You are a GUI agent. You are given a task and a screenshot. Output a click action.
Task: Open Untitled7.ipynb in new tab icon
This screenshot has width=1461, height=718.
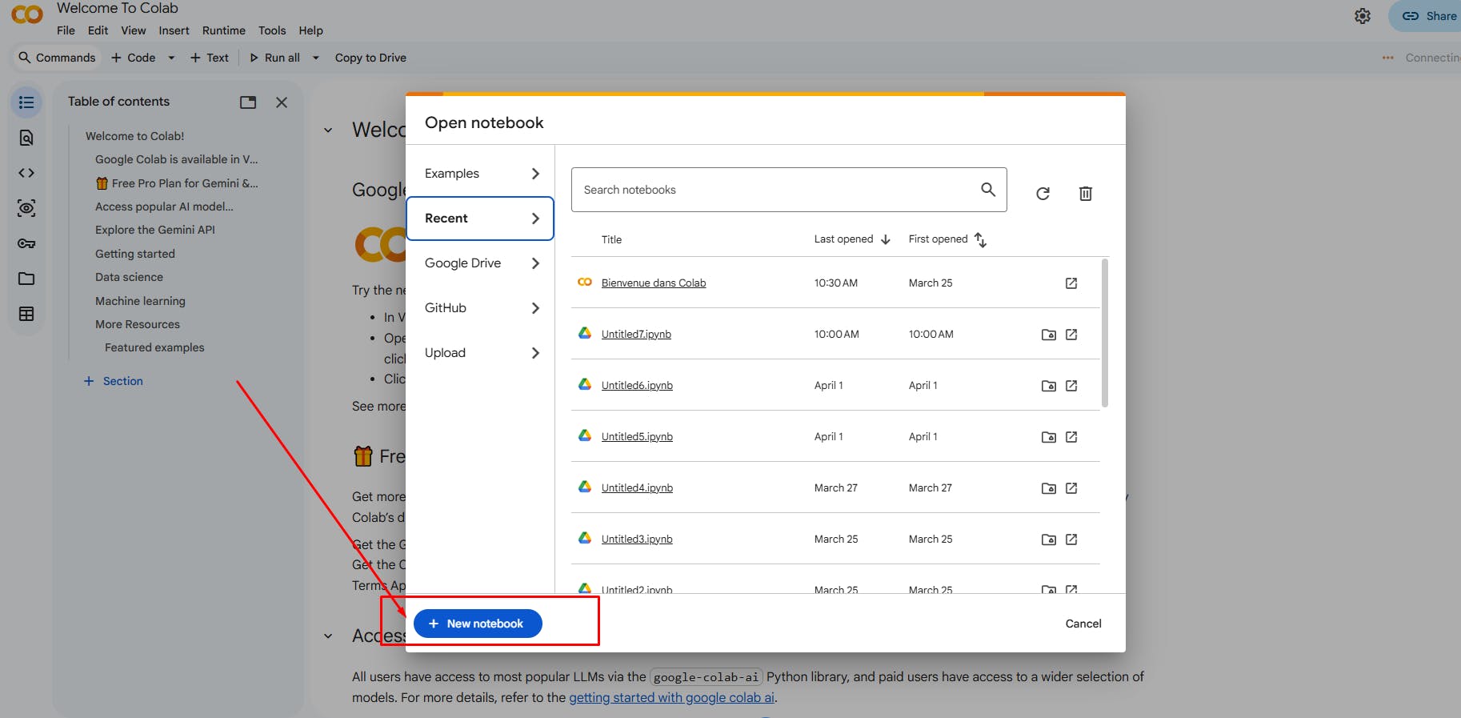pyautogui.click(x=1071, y=335)
